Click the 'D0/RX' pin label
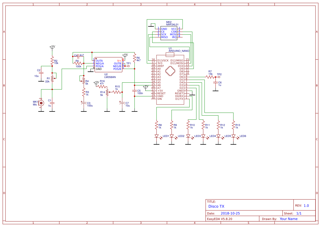This screenshot has height=227, width=321. (179, 96)
